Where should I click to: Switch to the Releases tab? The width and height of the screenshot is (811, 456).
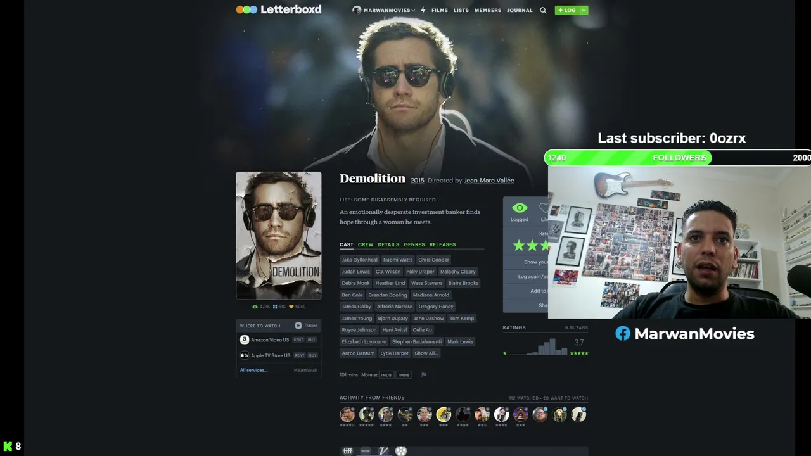(x=442, y=244)
